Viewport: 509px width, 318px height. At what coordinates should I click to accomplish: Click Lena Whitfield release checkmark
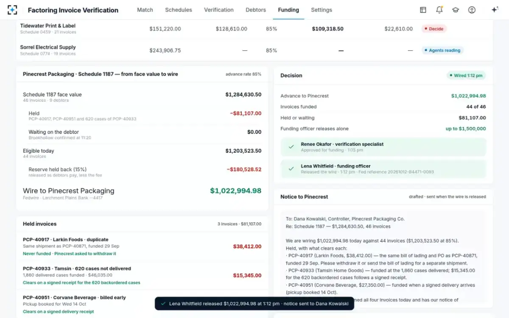point(291,169)
